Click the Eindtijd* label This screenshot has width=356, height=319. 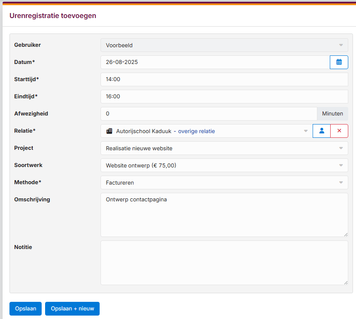pos(26,97)
